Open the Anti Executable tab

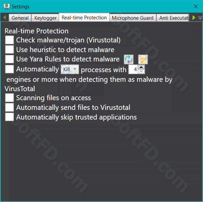[x=173, y=18]
